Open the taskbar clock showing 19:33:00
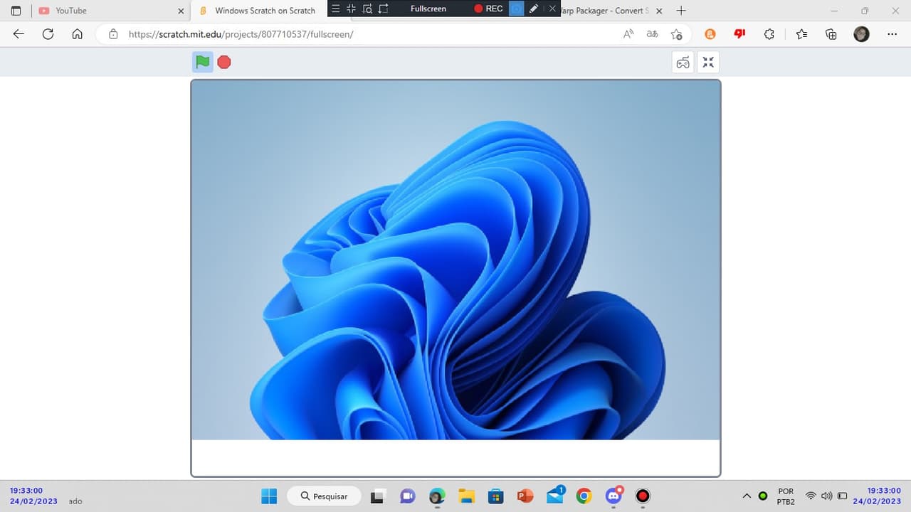This screenshot has height=512, width=911. (878, 496)
